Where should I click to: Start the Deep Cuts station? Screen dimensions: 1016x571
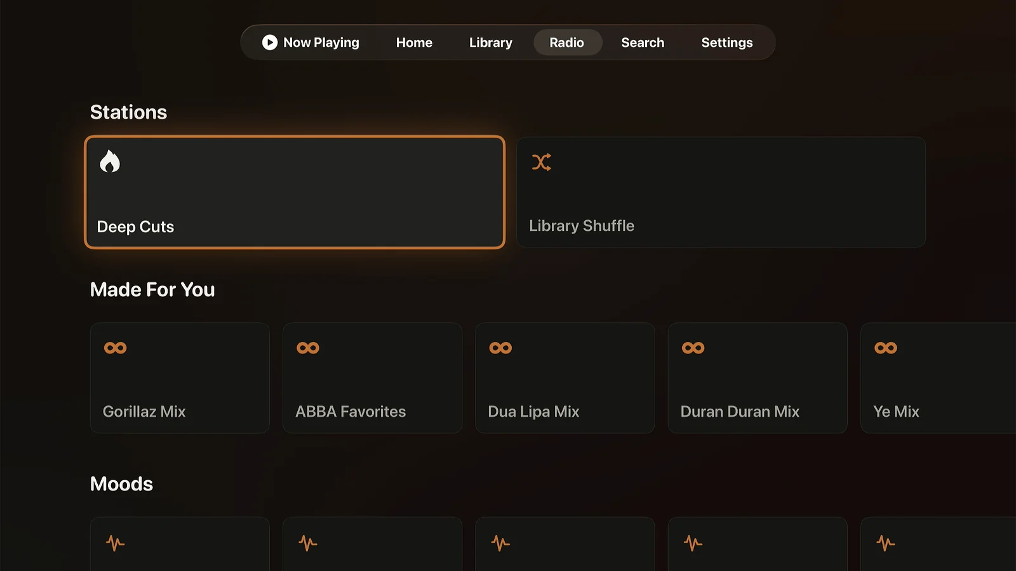coord(295,192)
